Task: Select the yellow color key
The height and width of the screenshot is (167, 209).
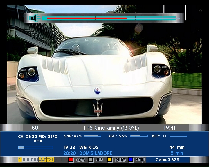Action: pyautogui.click(x=110, y=160)
